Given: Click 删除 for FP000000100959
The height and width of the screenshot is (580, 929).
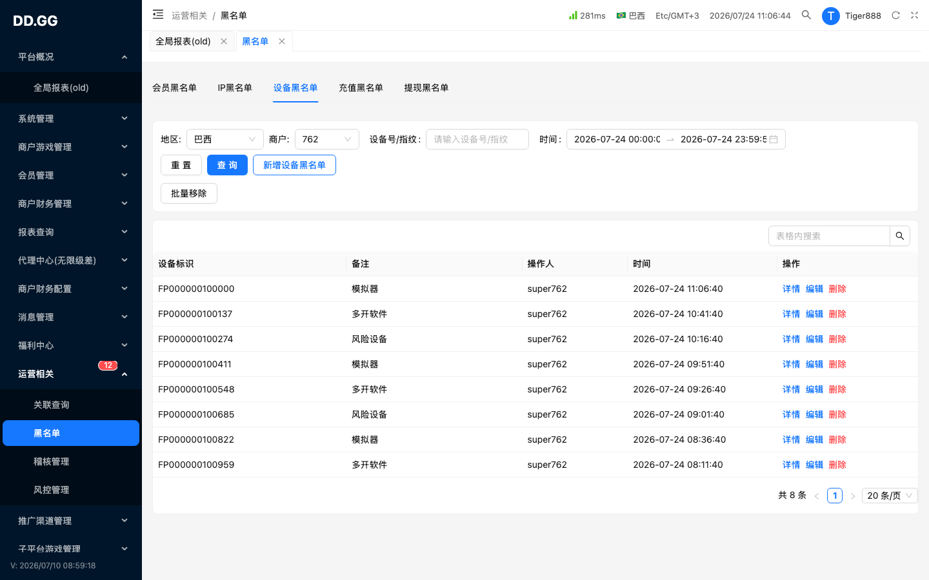Looking at the screenshot, I should coord(837,465).
